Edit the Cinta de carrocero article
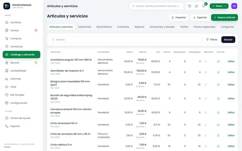The width and height of the screenshot is (242, 151). tap(231, 136)
